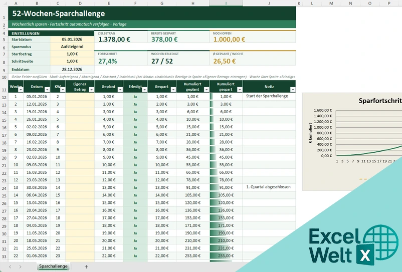Open the Kumuliert geplant filter dropdown
The width and height of the screenshot is (402, 272).
[x=206, y=90]
